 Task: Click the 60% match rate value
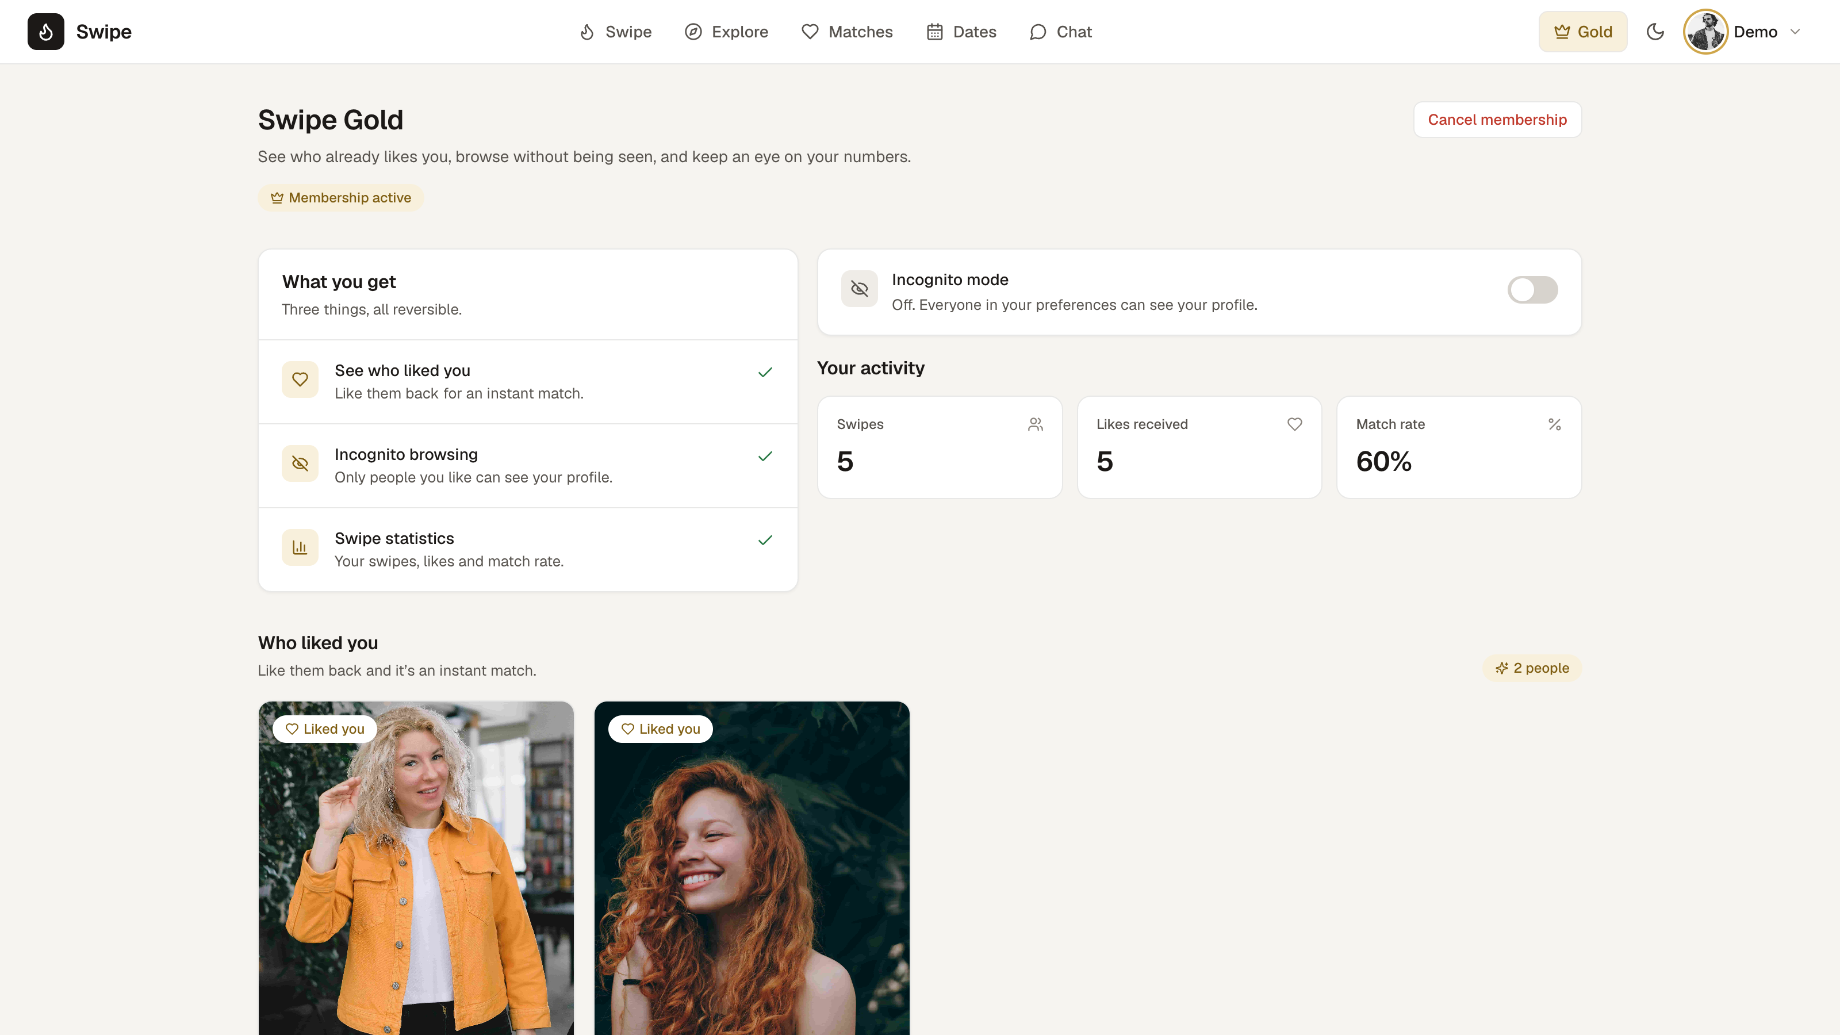point(1383,461)
